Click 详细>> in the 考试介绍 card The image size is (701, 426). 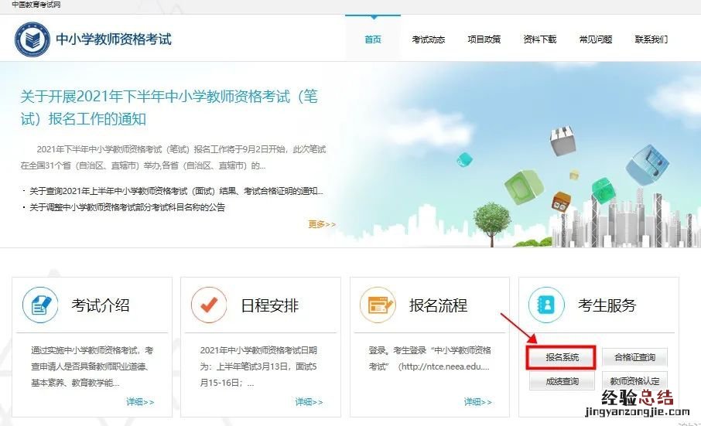[140, 402]
